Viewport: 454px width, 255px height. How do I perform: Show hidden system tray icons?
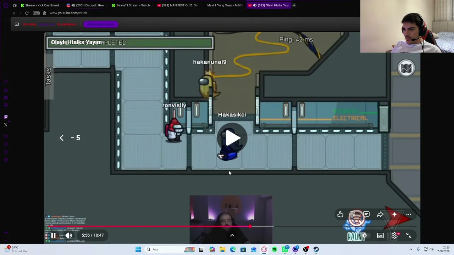point(411,249)
